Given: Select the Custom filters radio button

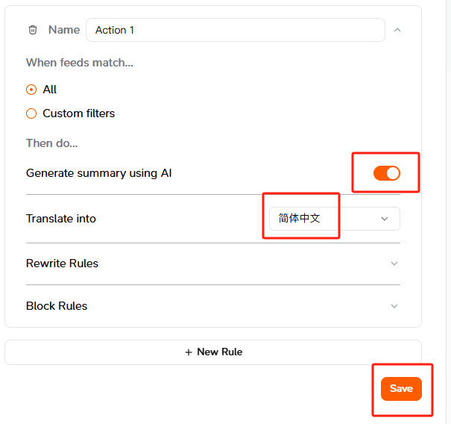Looking at the screenshot, I should click(31, 113).
